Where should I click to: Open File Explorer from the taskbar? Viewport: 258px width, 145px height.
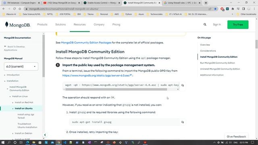pyautogui.click(x=34, y=143)
